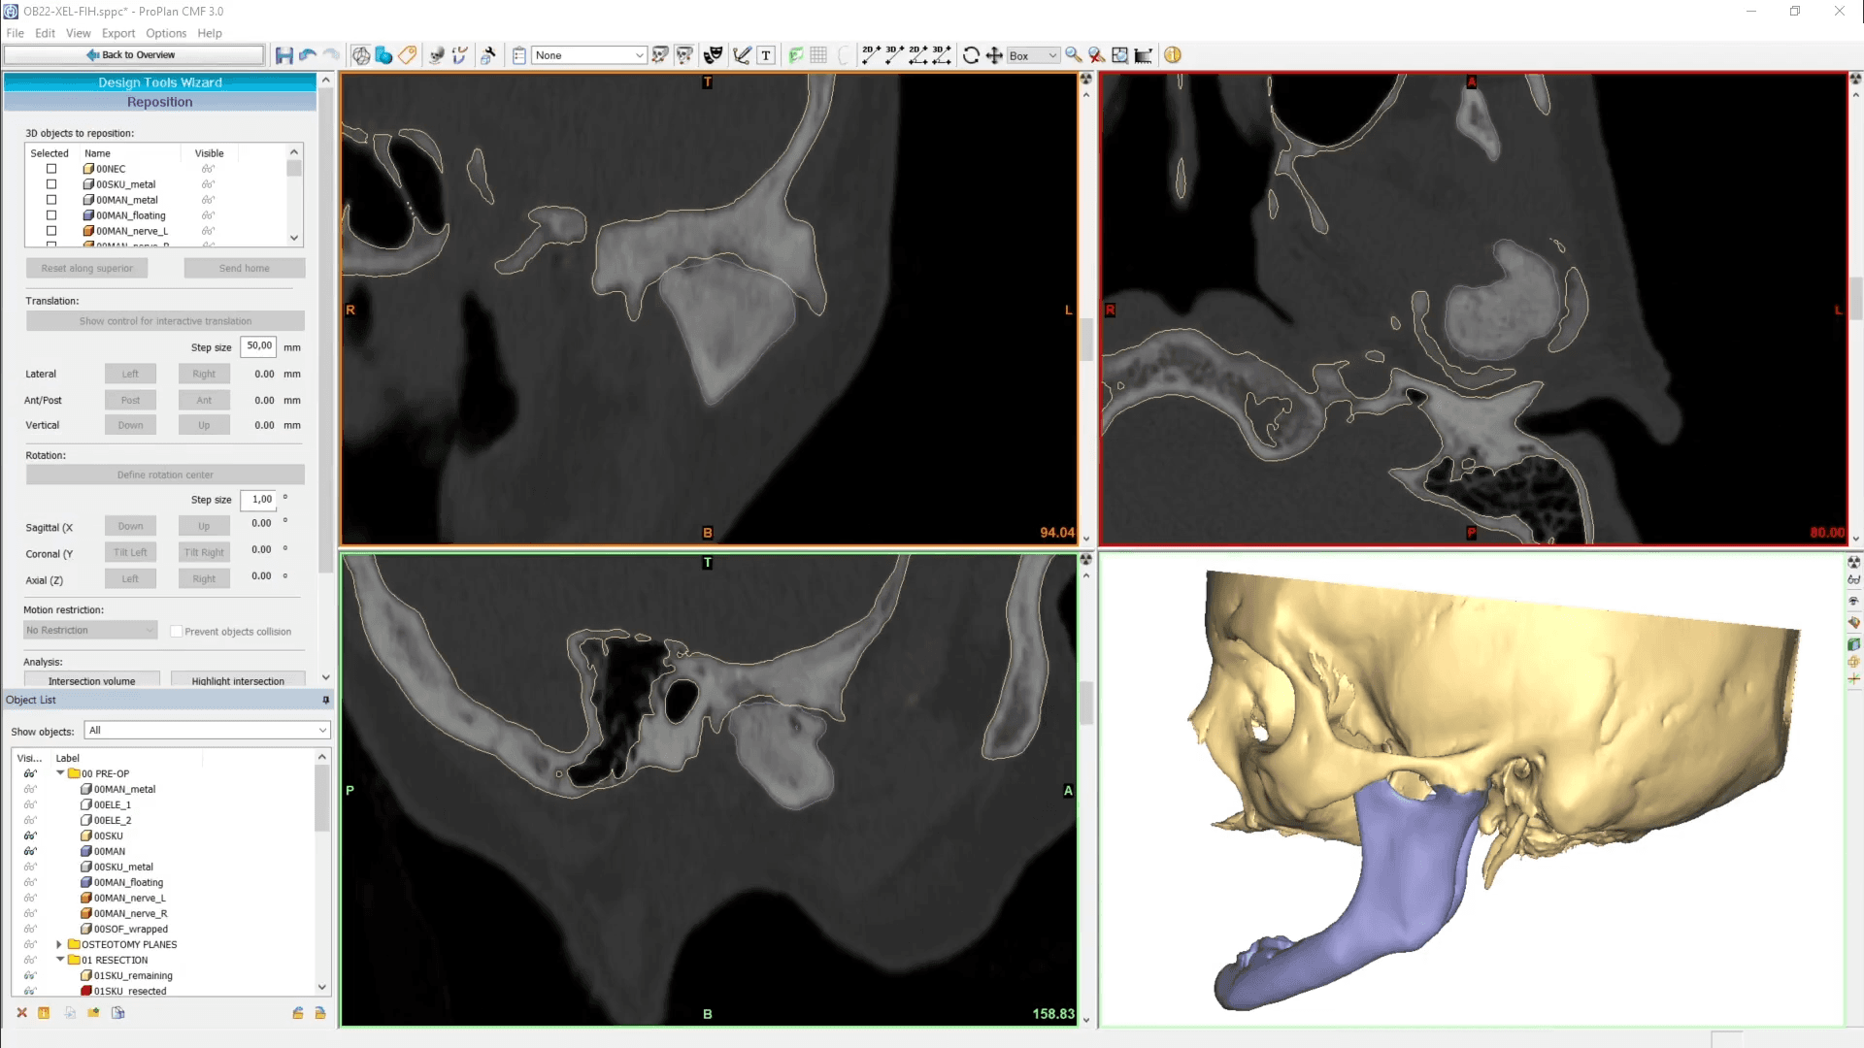Open the information icon in toolbar
The height and width of the screenshot is (1048, 1864).
coord(1173,55)
